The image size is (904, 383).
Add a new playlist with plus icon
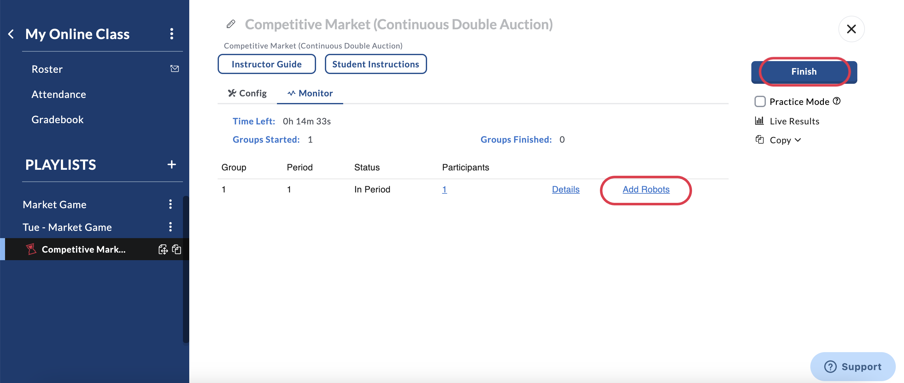pos(172,164)
